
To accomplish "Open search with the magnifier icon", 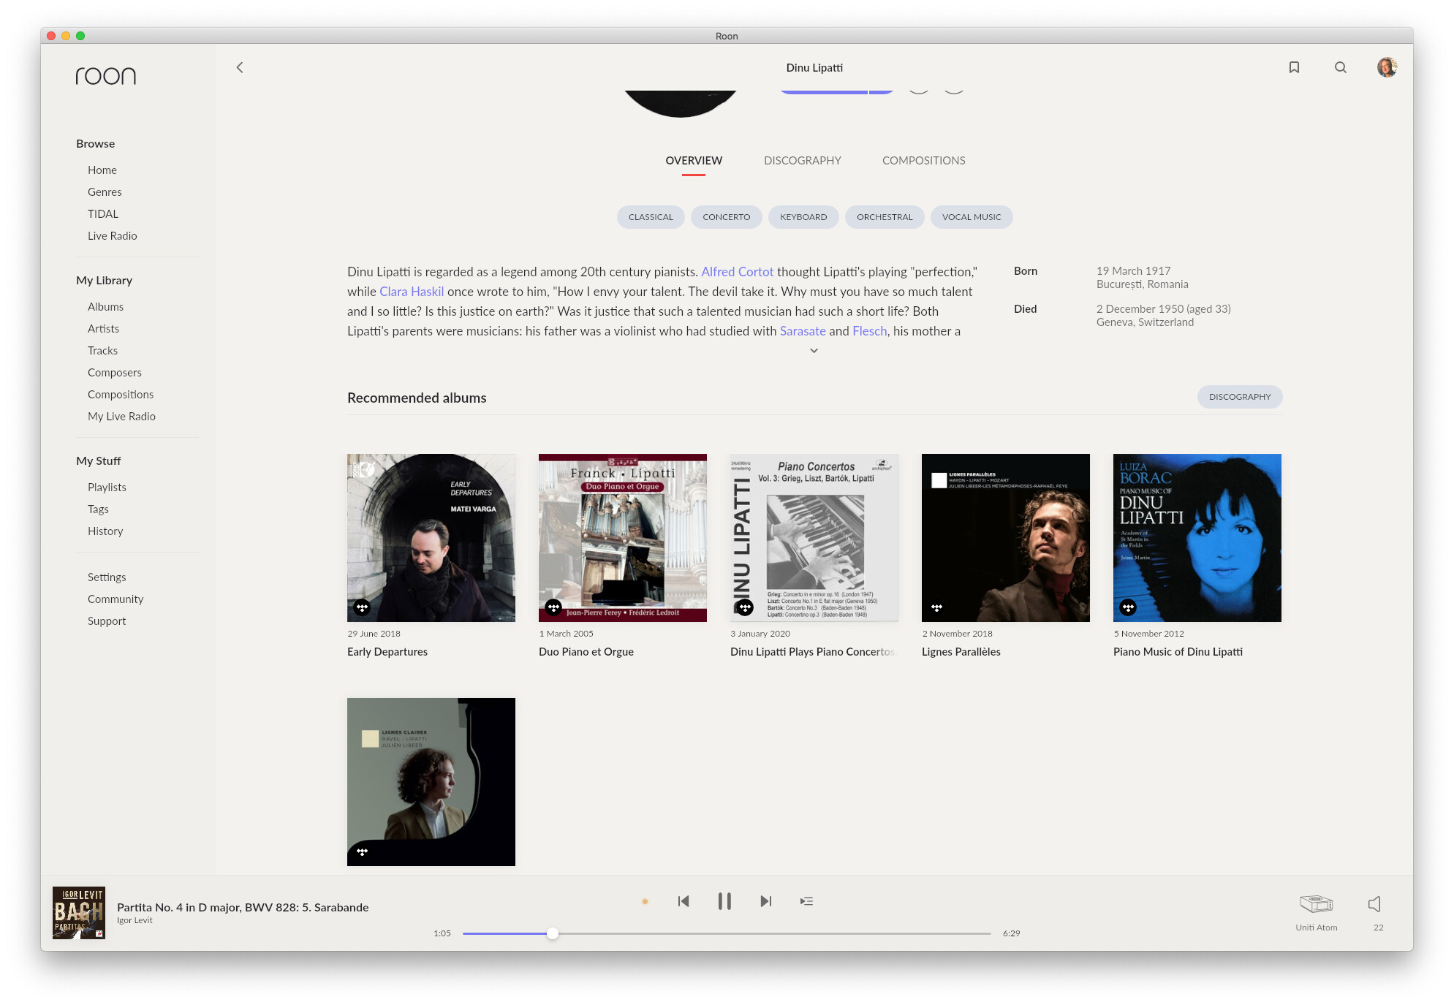I will [1340, 67].
